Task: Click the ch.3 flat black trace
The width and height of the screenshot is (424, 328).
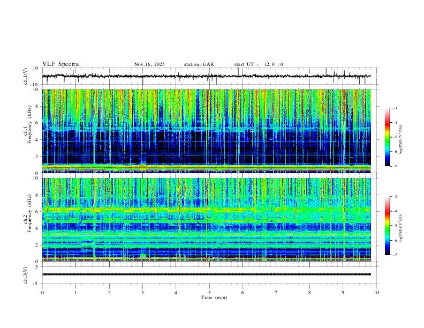Action: click(206, 274)
